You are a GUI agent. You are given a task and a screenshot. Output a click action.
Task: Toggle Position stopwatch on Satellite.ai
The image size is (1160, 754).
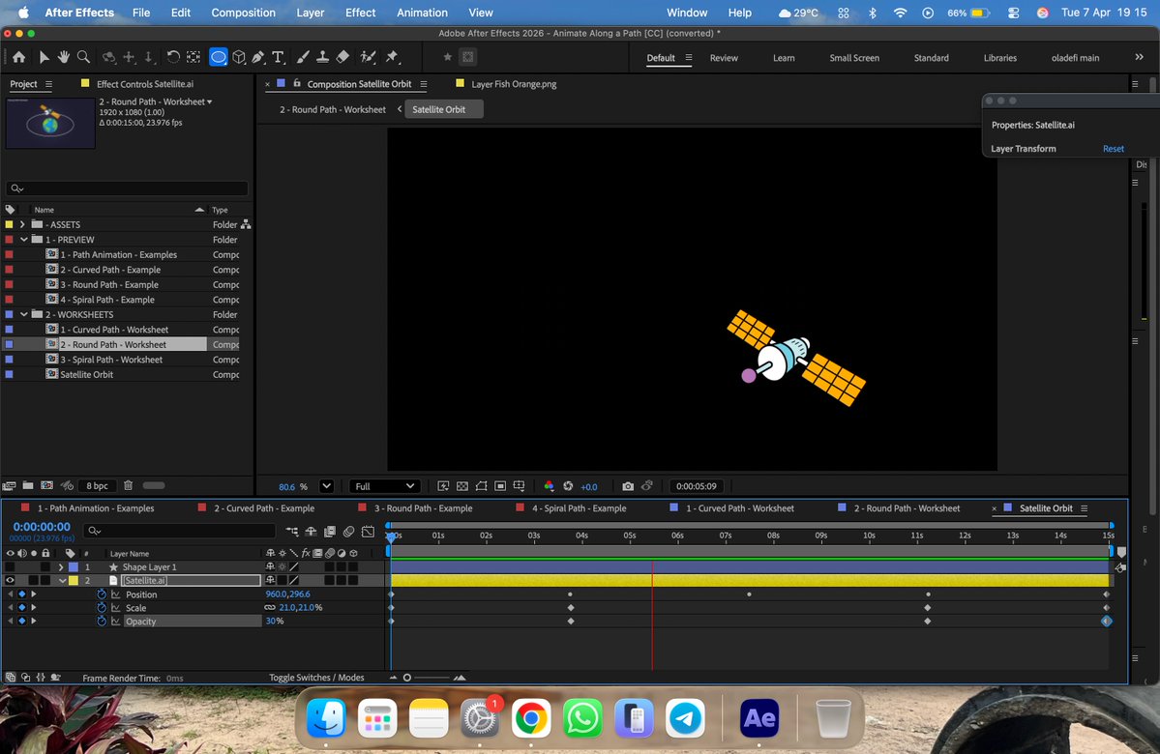pyautogui.click(x=102, y=594)
